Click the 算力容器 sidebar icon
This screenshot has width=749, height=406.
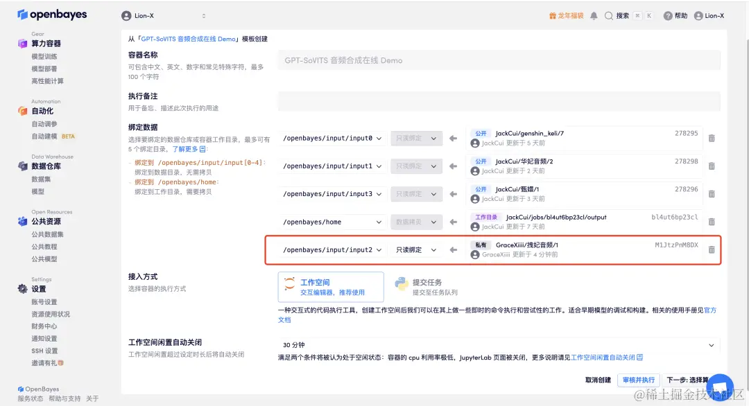tap(22, 44)
